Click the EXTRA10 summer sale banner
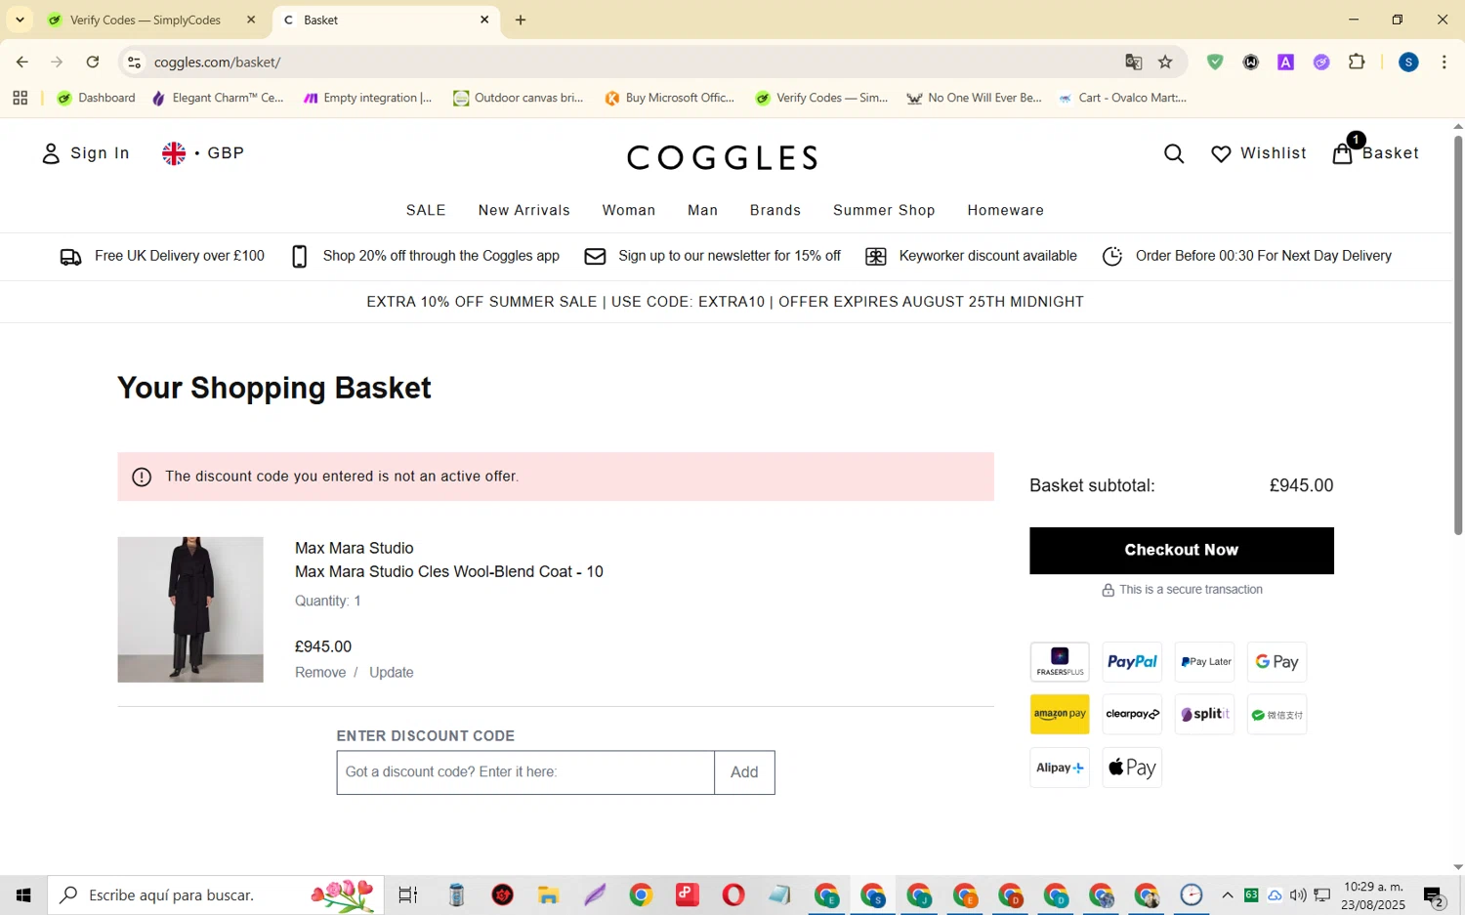Viewport: 1465px width, 915px height. (725, 302)
